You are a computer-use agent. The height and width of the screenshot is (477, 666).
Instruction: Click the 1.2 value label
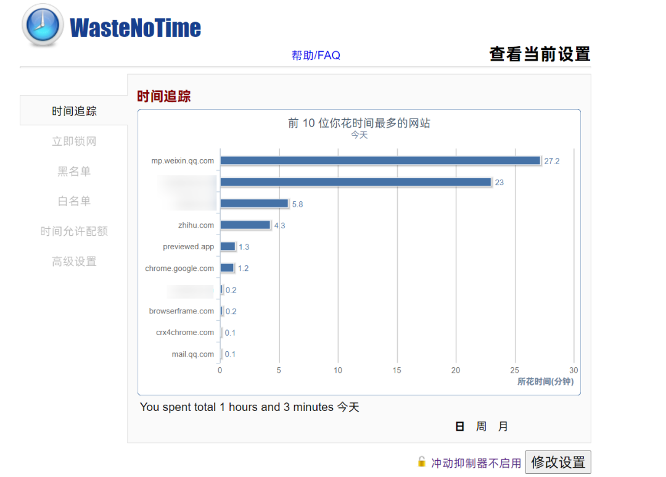coord(243,268)
